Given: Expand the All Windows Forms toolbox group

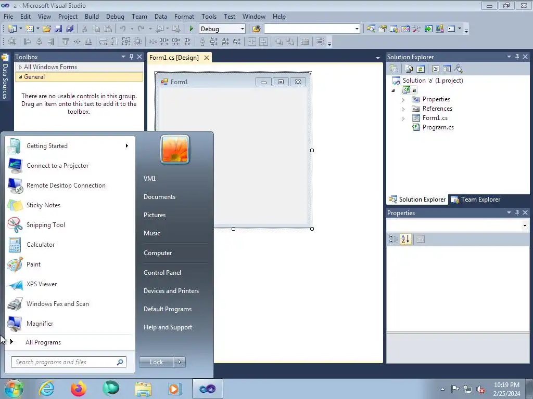Looking at the screenshot, I should point(20,67).
